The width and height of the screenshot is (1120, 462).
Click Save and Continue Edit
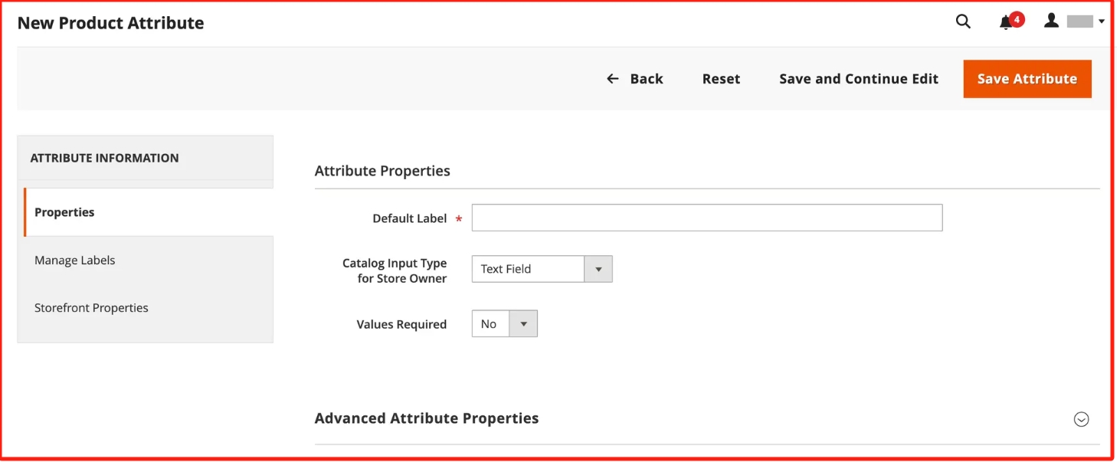(858, 79)
